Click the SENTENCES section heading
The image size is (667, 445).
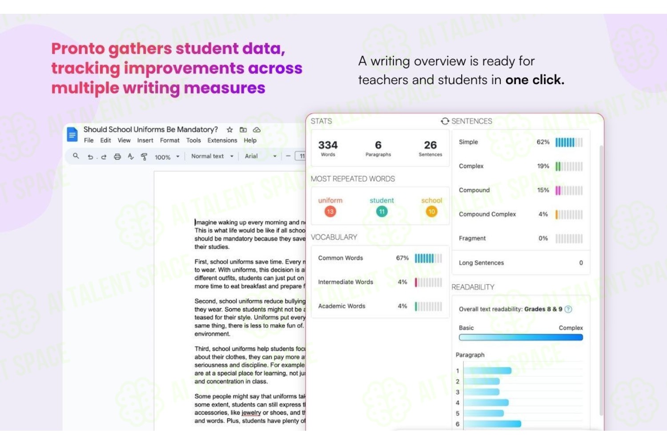coord(471,121)
